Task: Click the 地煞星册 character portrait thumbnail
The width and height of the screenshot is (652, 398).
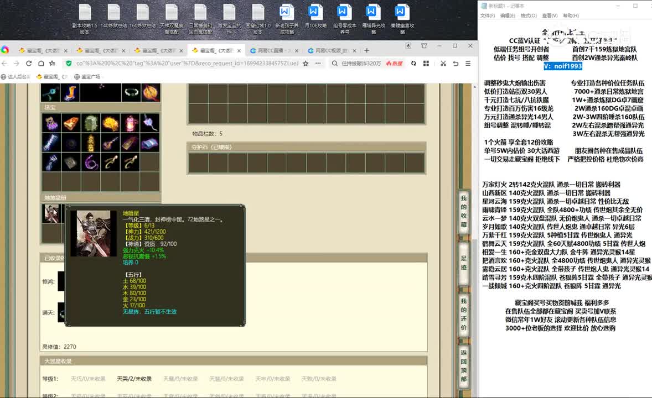Action: (51, 213)
